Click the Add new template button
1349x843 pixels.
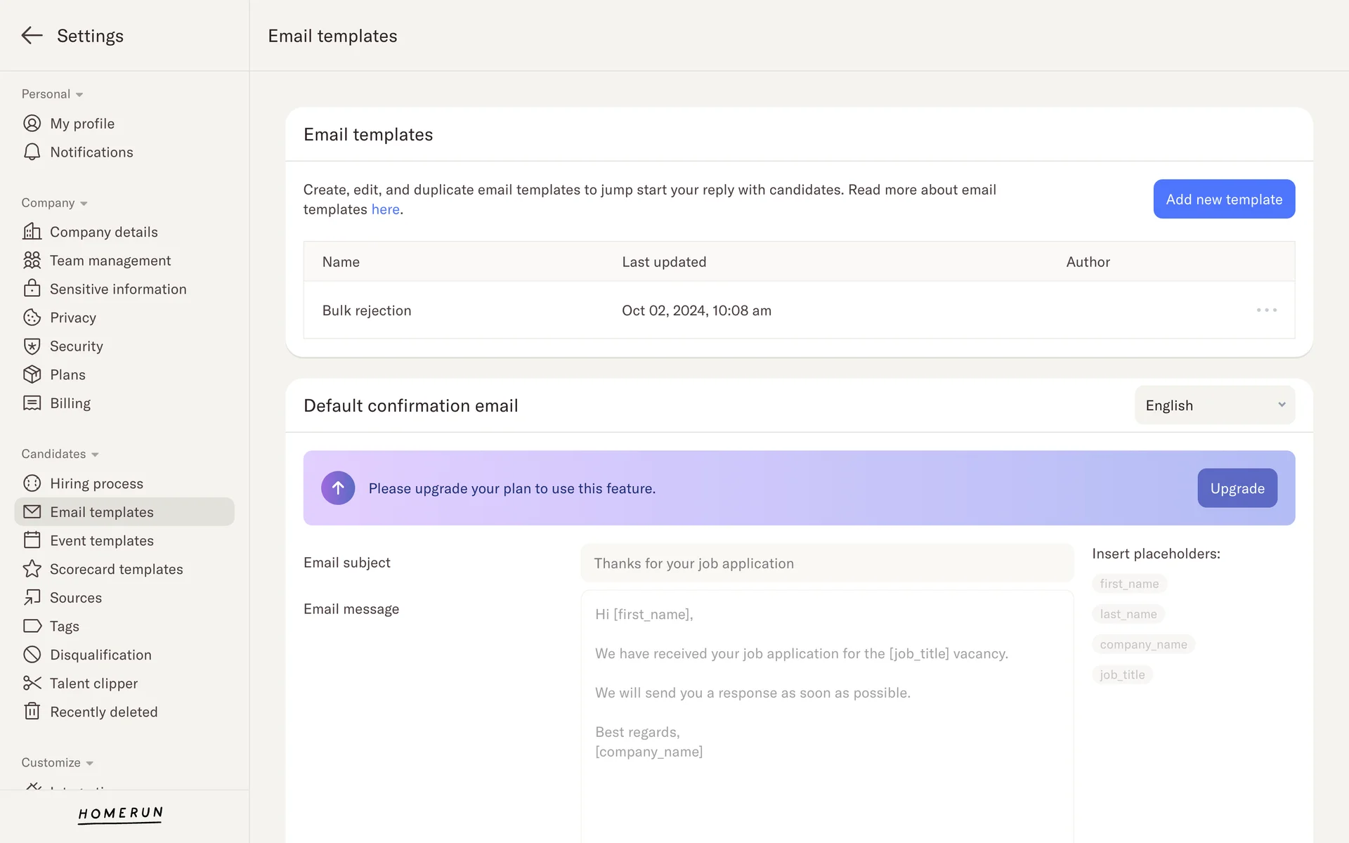(1223, 200)
